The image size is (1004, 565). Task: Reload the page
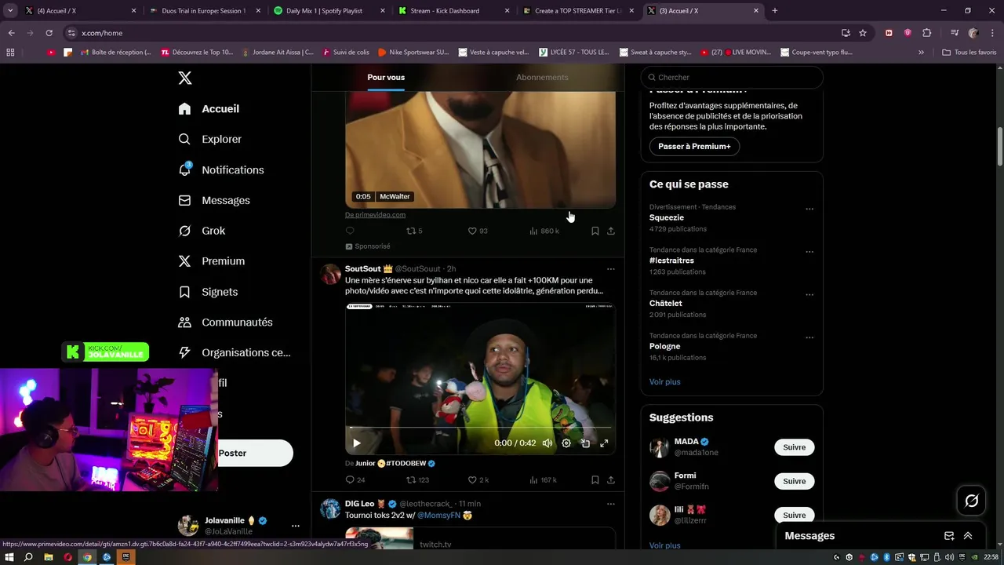tap(49, 33)
